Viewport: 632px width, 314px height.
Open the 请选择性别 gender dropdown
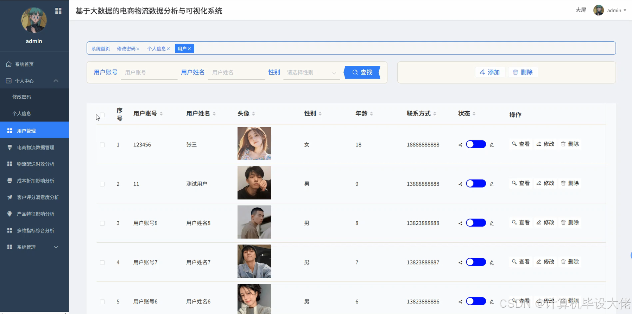point(312,72)
